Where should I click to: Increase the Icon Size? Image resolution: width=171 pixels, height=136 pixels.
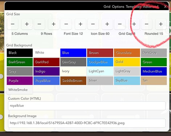[107, 24]
